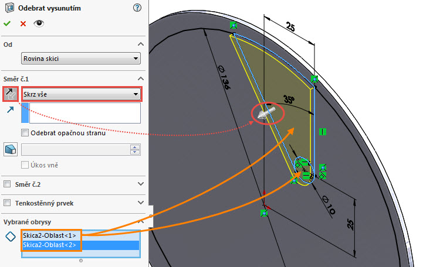Open the Skrz vše end condition dropdown
Screen dimensions: 440x267
click(82, 94)
